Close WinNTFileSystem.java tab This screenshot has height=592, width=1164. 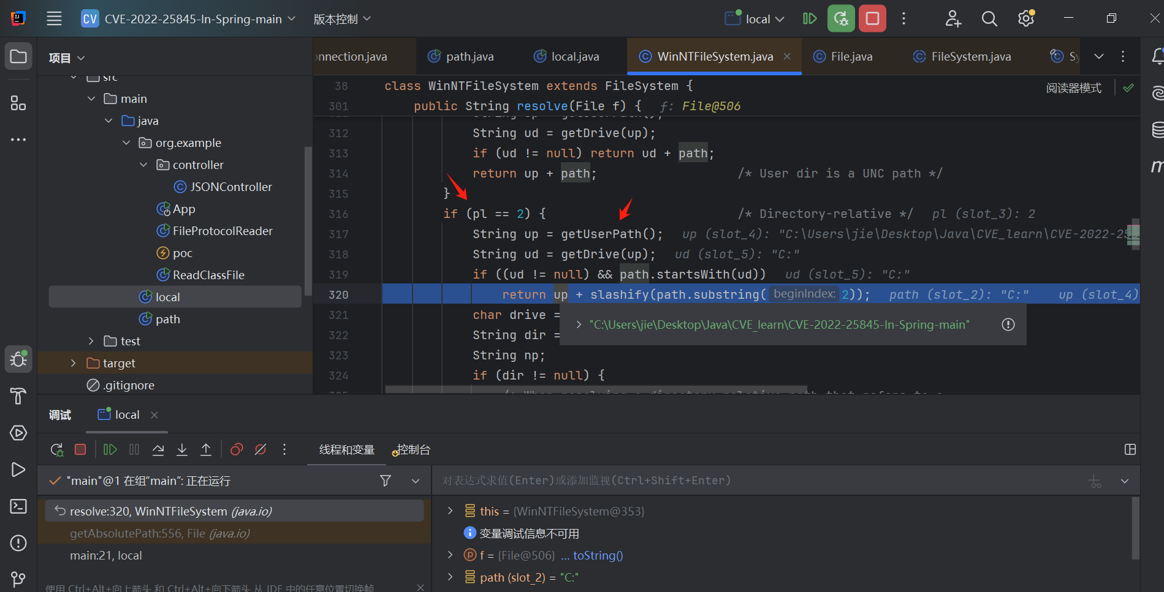point(787,56)
